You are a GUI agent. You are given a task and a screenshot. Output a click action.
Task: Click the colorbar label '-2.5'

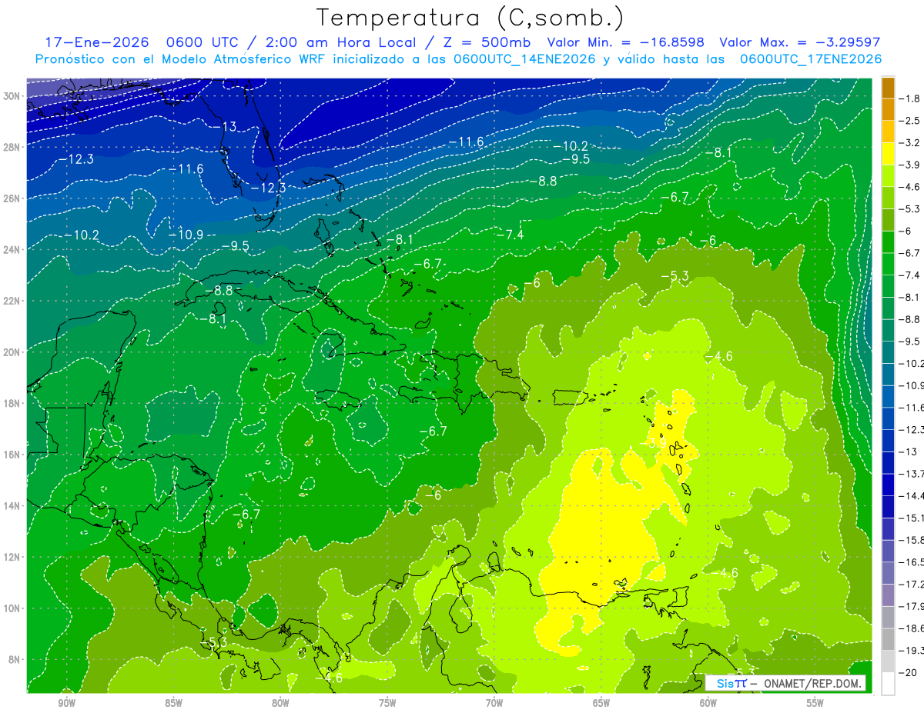(911, 121)
